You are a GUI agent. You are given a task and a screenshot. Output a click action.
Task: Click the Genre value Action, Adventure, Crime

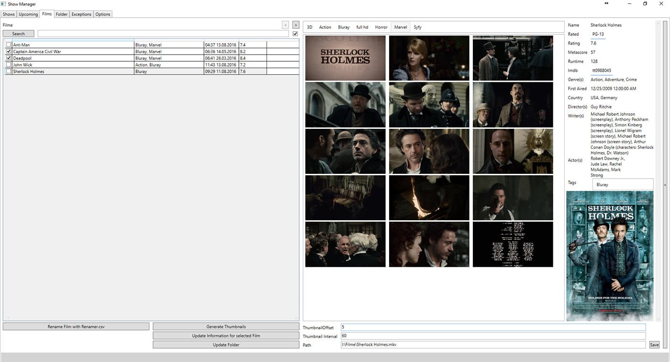click(614, 79)
